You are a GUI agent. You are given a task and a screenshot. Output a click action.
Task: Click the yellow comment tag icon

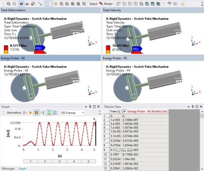[x=170, y=4]
